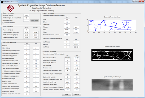145x98 pixels.
Task: Click the Synthesized Finger-Vein Image preview
Action: click(x=112, y=85)
